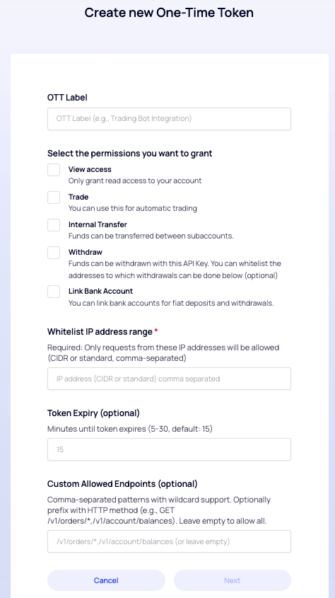
Task: Click the Next button
Action: click(233, 580)
